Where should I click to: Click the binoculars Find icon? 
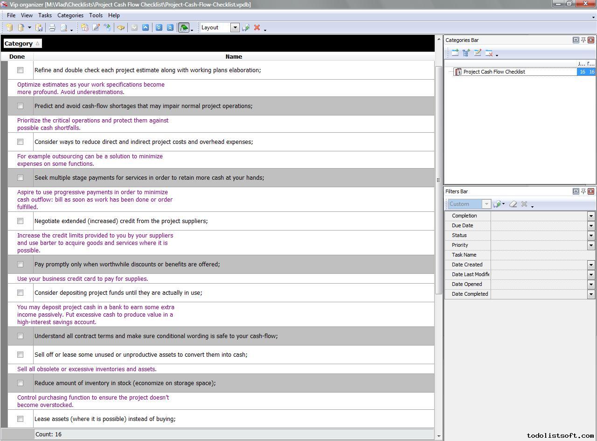pos(121,28)
